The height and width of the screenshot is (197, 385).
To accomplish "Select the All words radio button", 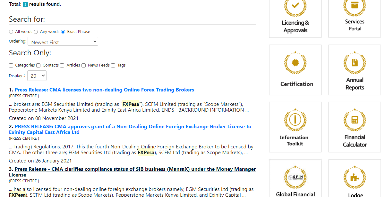I will pos(11,32).
